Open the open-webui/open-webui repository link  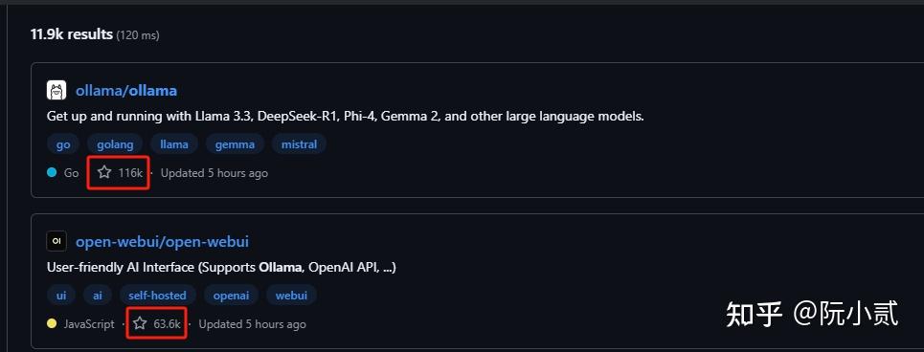click(x=162, y=241)
